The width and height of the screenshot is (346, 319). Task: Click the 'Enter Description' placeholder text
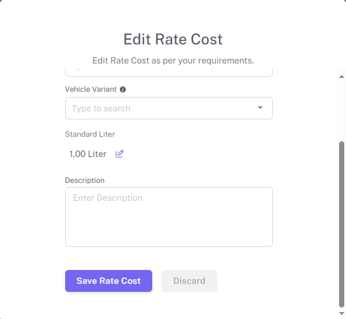(x=108, y=198)
